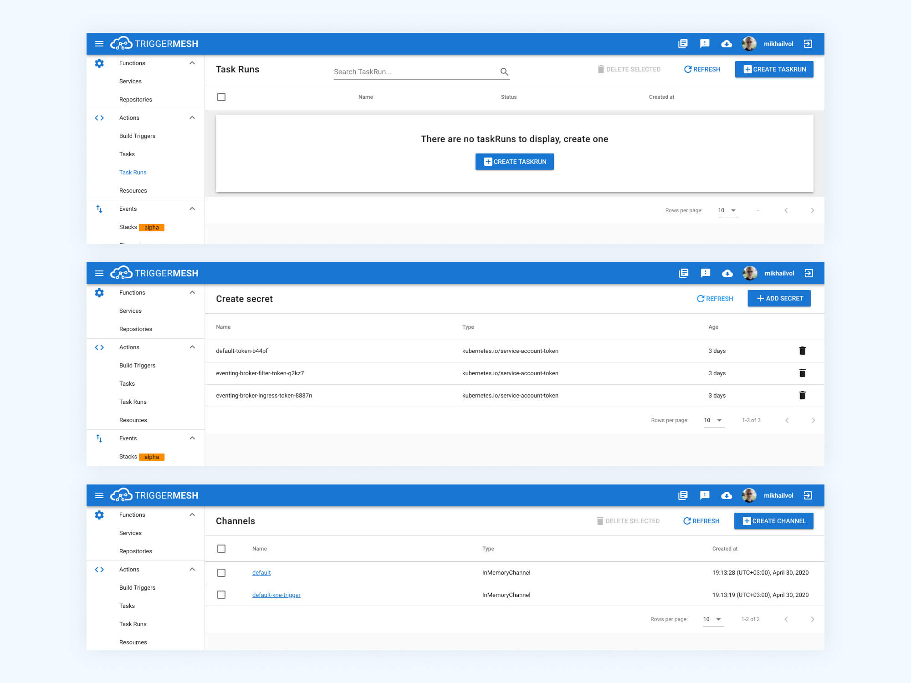Image resolution: width=911 pixels, height=683 pixels.
Task: Delete the default-token-b44pf secret via its trash icon
Action: pyautogui.click(x=803, y=351)
